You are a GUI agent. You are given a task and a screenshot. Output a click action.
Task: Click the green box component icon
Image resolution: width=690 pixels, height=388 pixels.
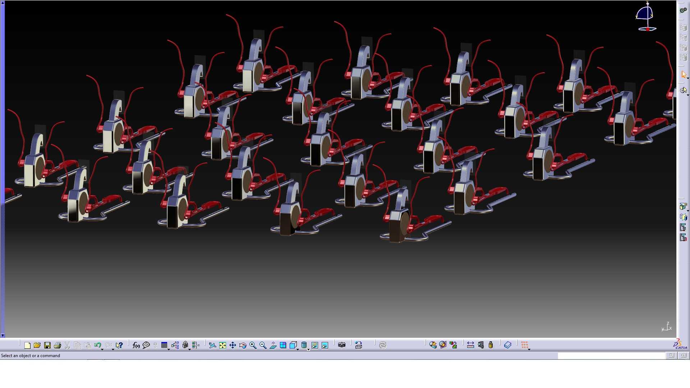683,206
